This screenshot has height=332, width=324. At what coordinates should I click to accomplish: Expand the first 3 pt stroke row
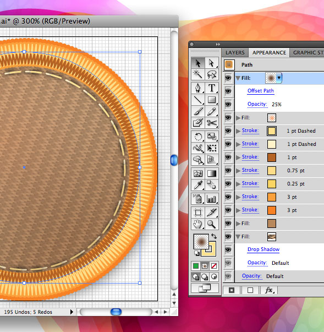[x=238, y=197]
